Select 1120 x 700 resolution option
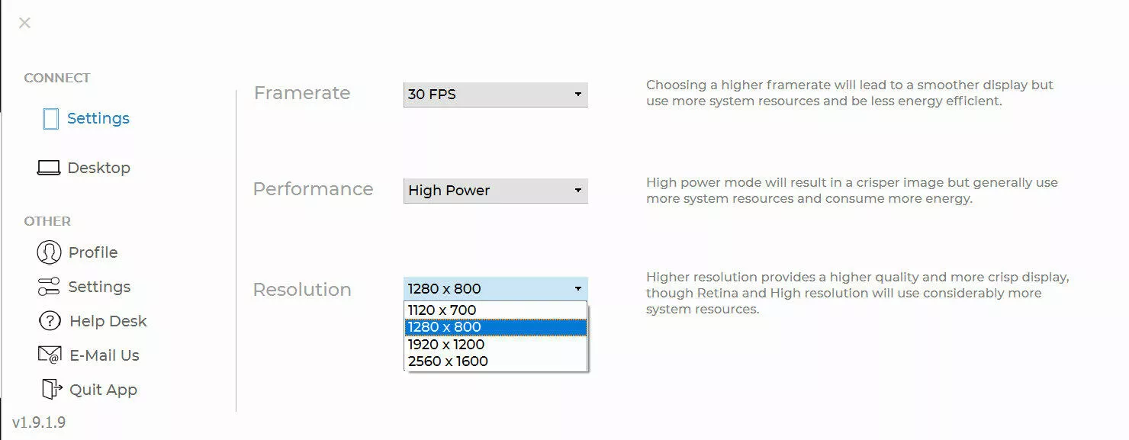The width and height of the screenshot is (1129, 440). (496, 310)
